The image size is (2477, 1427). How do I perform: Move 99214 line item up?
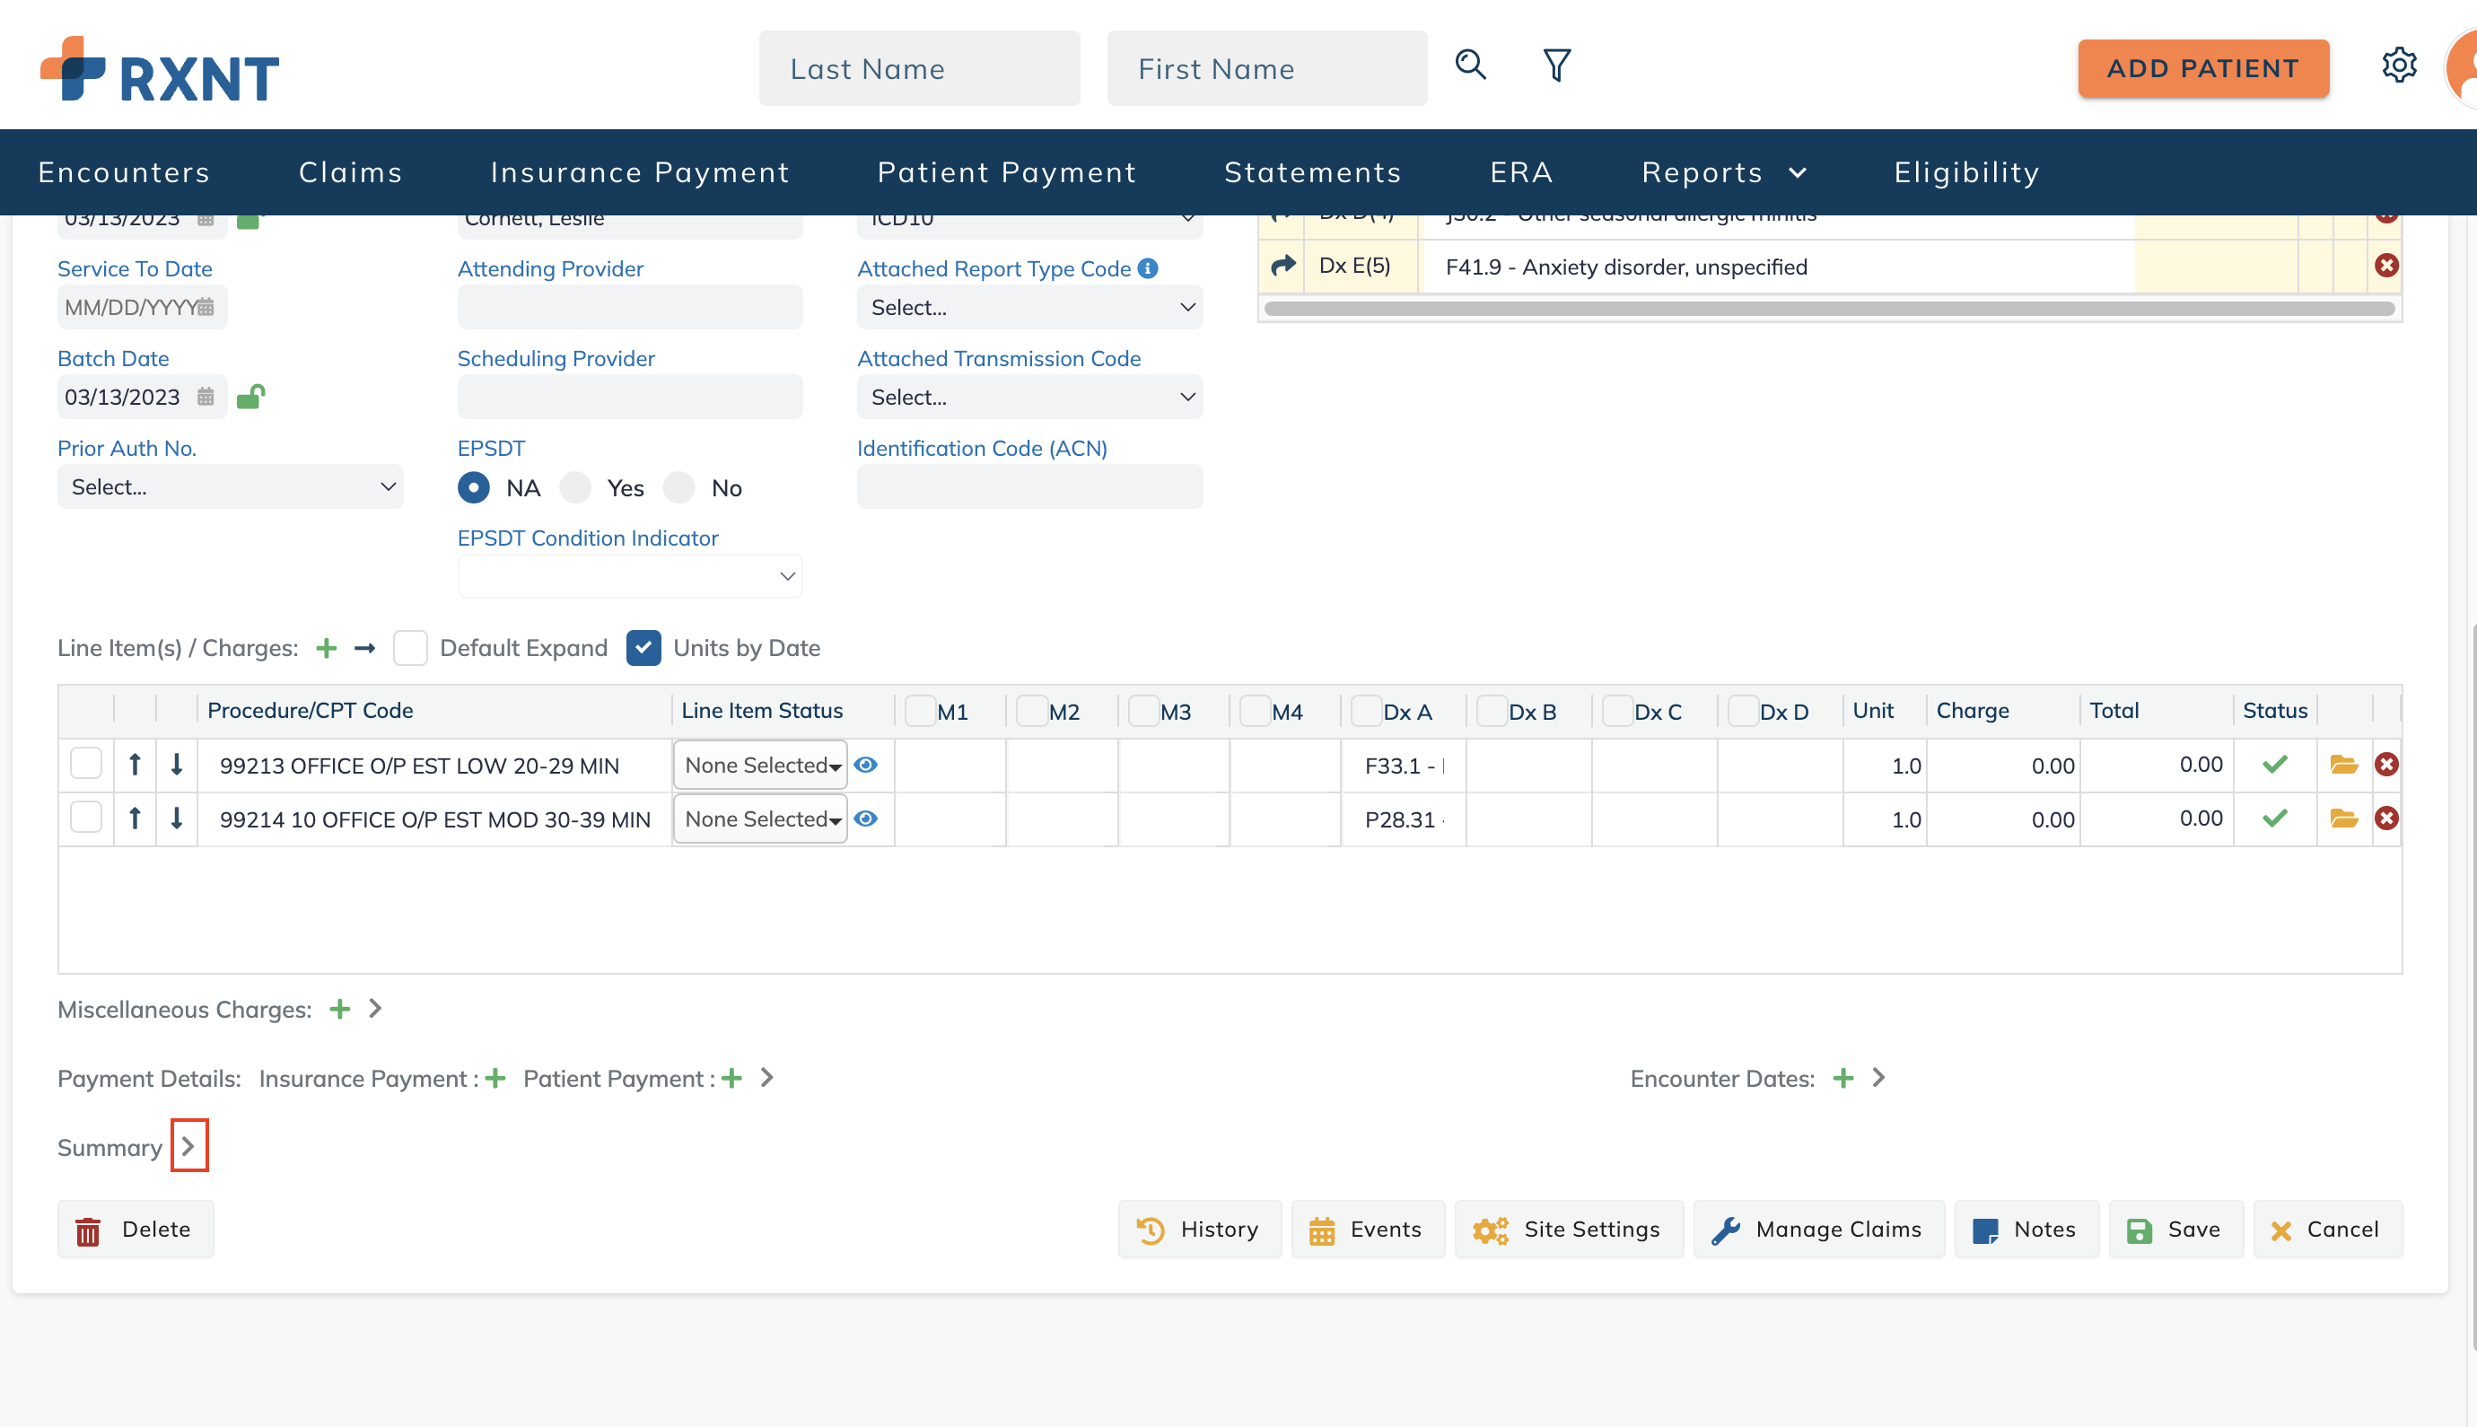click(136, 819)
